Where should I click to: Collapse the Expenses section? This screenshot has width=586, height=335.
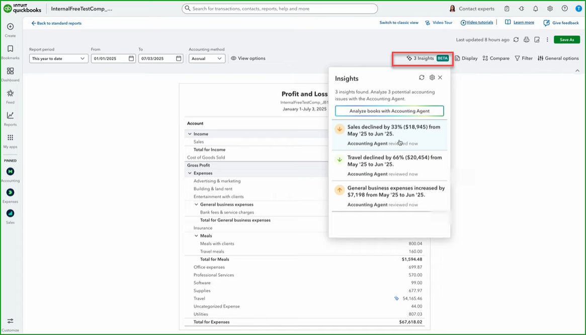[x=190, y=173]
